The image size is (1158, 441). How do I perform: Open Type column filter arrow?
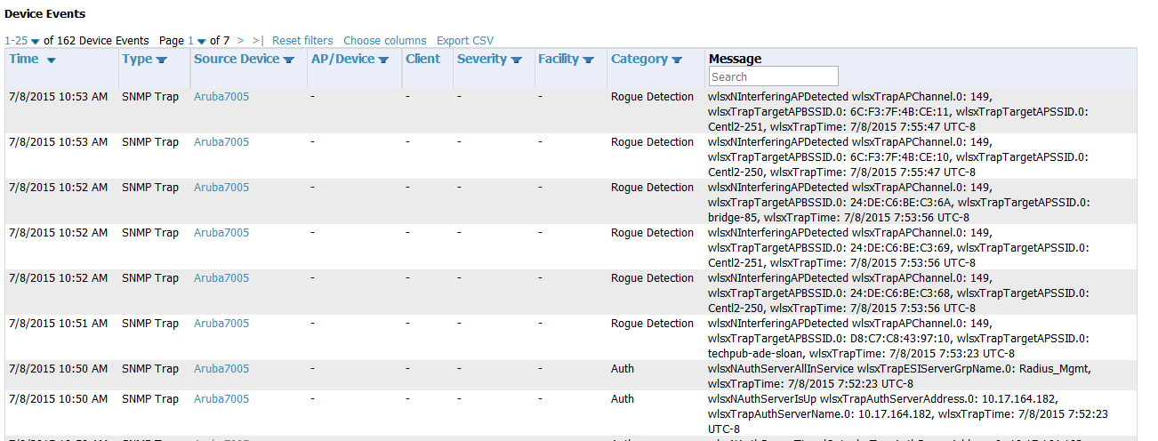click(x=162, y=60)
